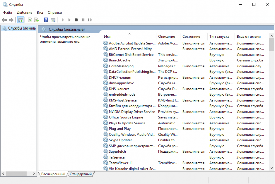Viewport: 275px width, 184px height.
Task: Select NVIDIA Display Driver Service
Action: pos(184,112)
